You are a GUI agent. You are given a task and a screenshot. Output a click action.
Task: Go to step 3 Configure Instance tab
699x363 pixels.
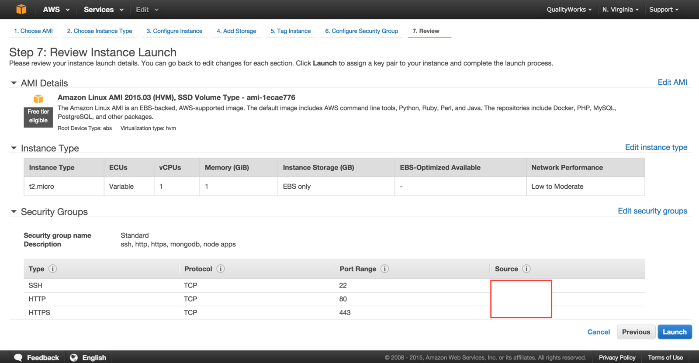click(174, 31)
